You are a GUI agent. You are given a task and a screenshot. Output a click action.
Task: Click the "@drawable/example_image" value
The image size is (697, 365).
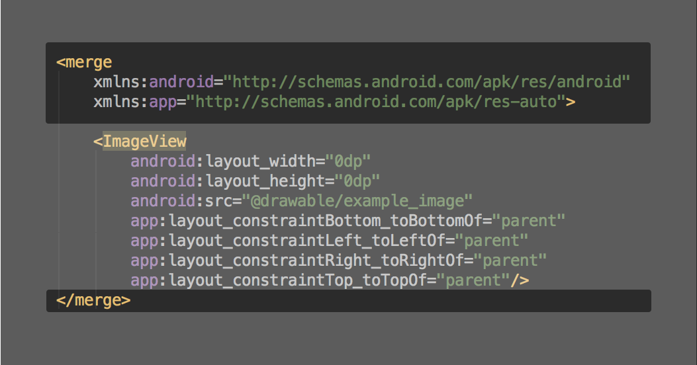pyautogui.click(x=357, y=201)
